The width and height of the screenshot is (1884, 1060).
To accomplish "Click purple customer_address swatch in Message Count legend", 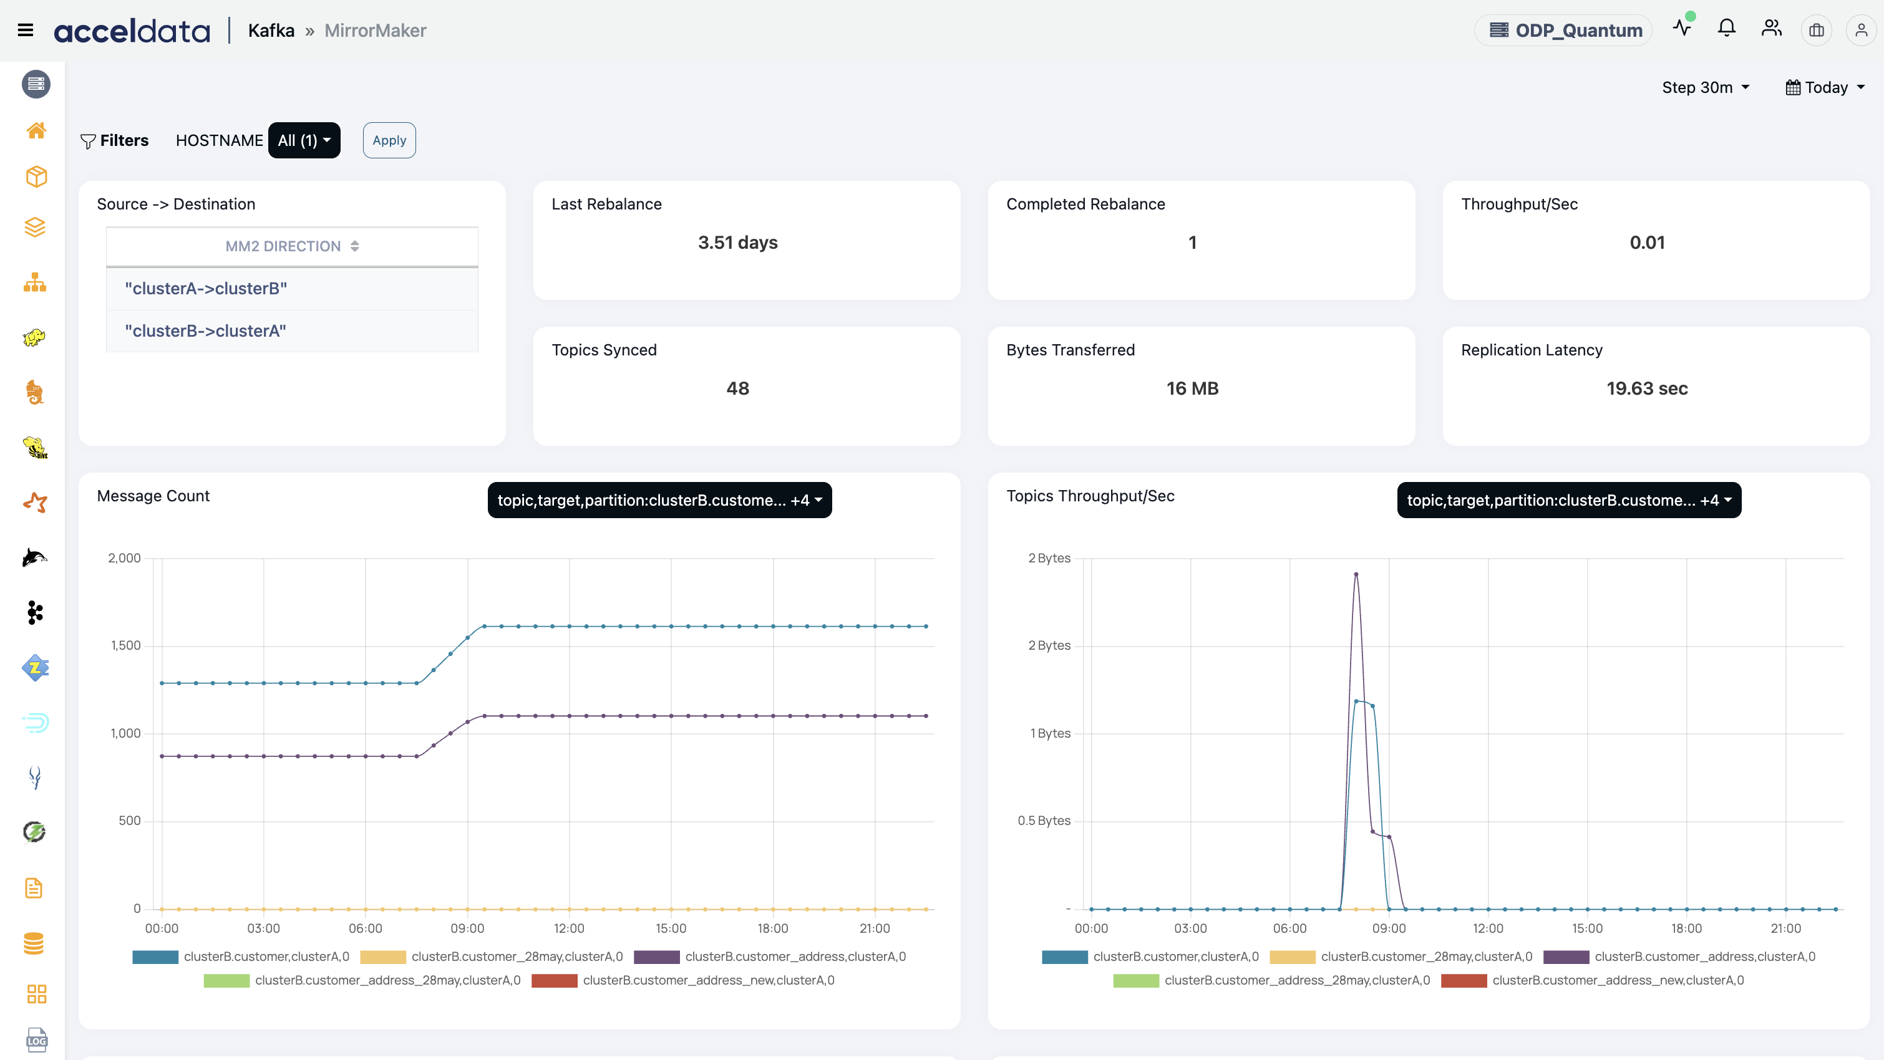I will click(657, 957).
